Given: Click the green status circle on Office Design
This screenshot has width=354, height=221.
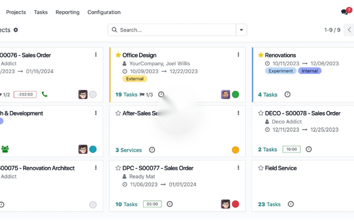Looking at the screenshot, I should (x=235, y=94).
